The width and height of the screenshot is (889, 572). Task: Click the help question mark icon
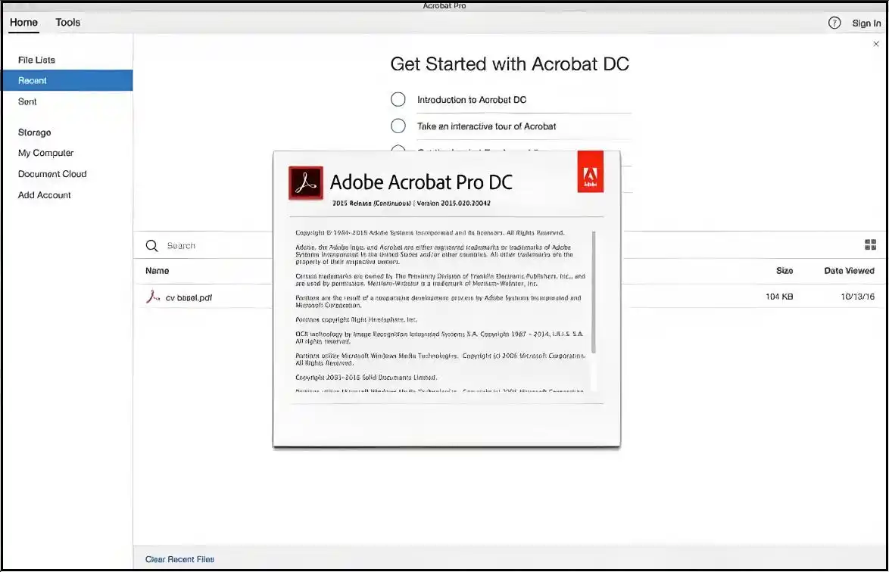[x=834, y=23]
